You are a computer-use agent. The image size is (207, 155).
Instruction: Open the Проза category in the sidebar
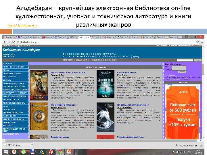[x=15, y=70]
